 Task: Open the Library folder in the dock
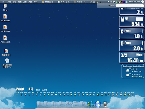(40, 104)
